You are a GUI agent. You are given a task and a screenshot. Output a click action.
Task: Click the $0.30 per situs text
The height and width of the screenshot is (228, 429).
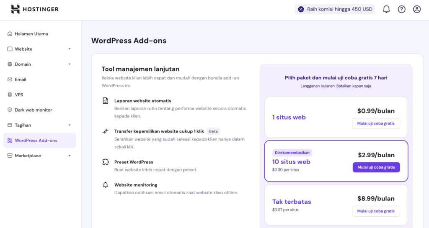tap(286, 170)
